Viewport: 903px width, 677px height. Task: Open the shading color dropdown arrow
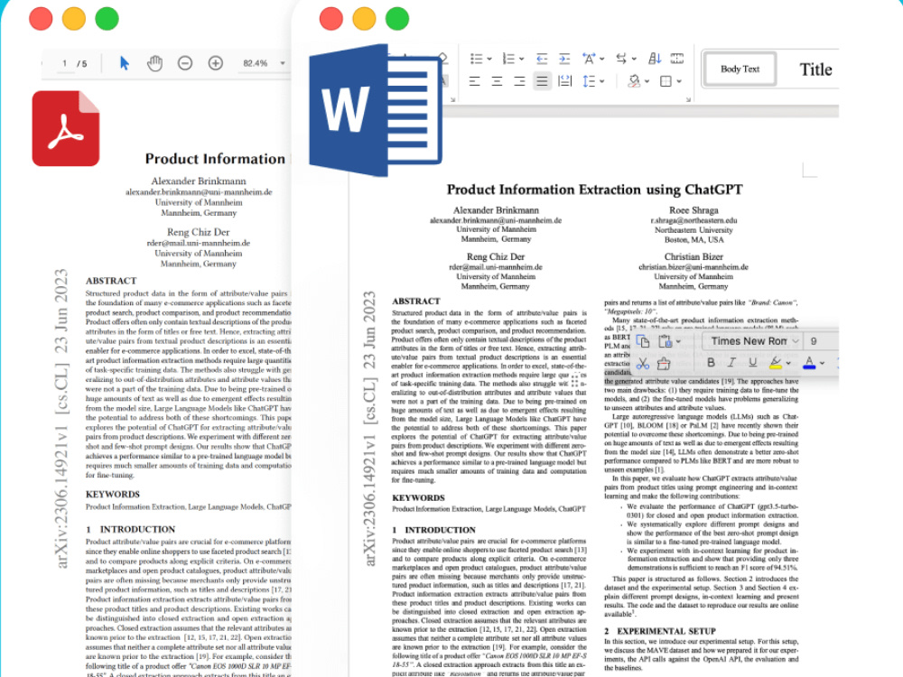(x=647, y=82)
